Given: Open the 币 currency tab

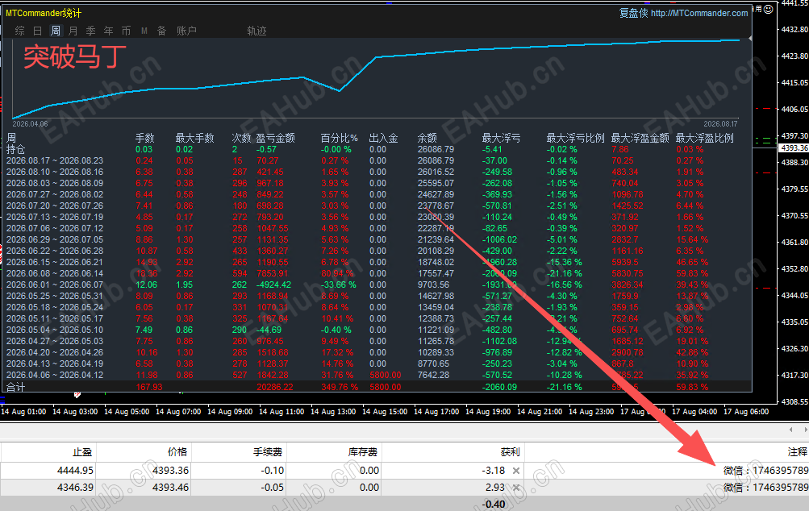Looking at the screenshot, I should [x=127, y=31].
